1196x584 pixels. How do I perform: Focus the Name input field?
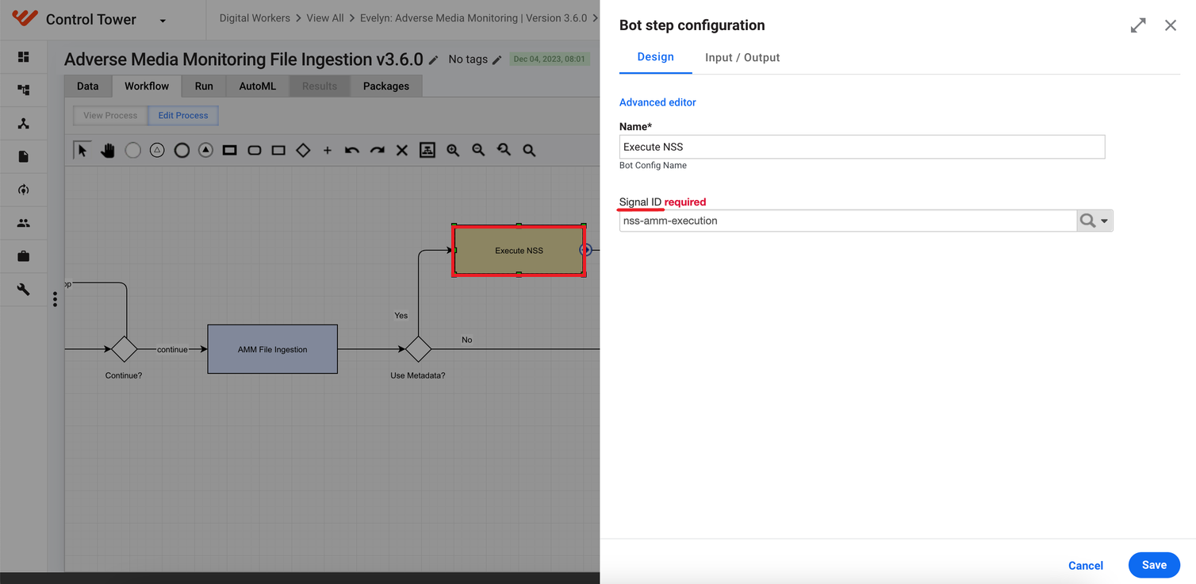point(862,147)
